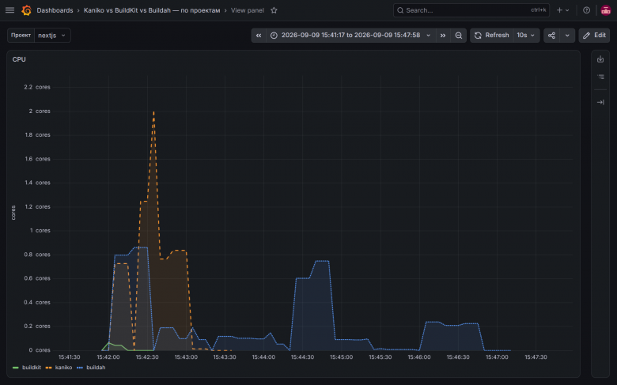Viewport: 617px width, 385px height.
Task: Click the download icon in right sidebar
Action: click(600, 59)
